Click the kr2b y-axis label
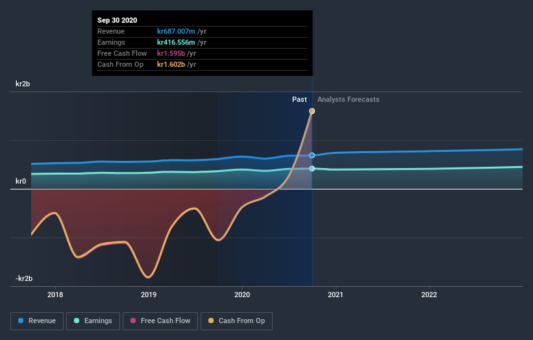Screen dimensions: 533x340 pos(23,84)
